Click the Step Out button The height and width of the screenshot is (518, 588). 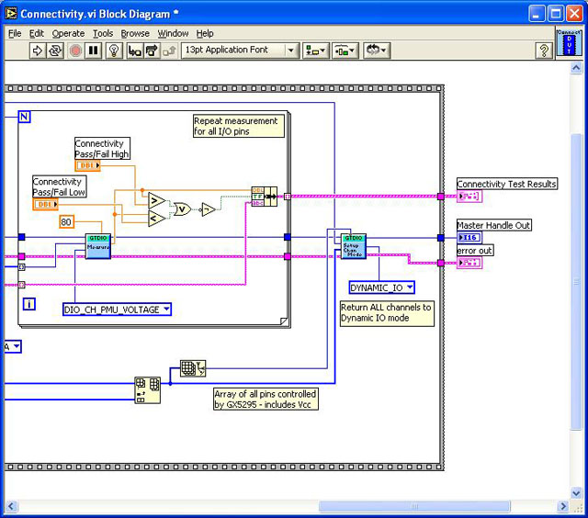pyautogui.click(x=169, y=51)
